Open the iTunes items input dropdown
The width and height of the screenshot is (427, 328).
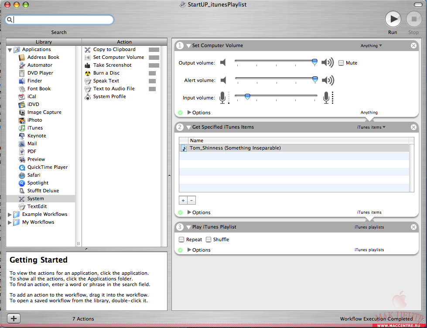tap(371, 127)
